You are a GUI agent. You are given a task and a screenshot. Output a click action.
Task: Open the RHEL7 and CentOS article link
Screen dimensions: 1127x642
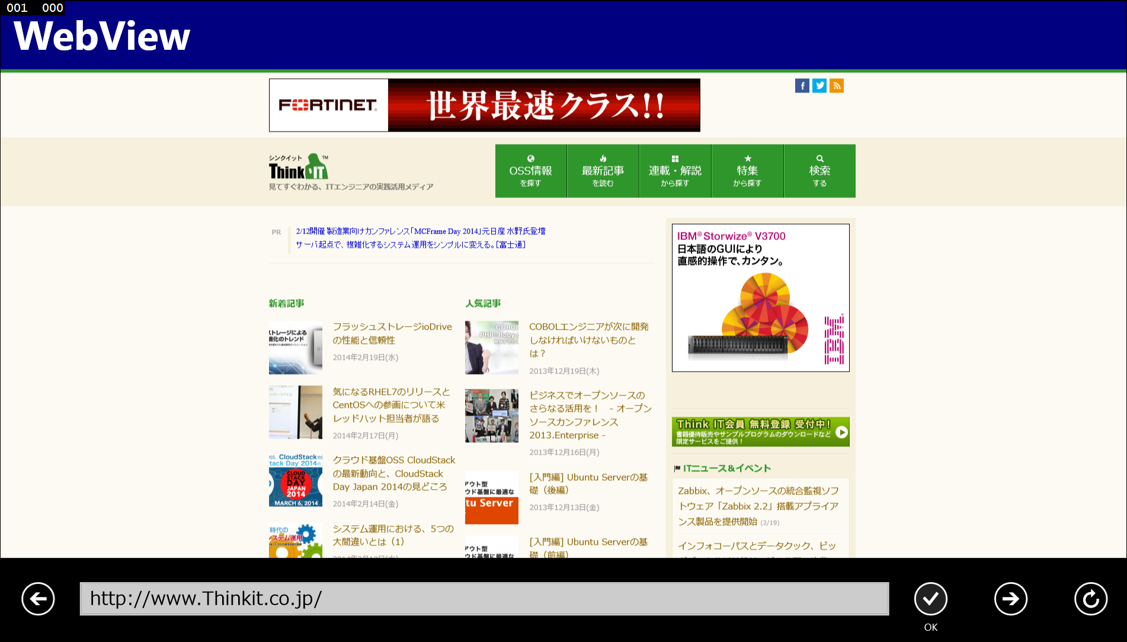tap(391, 405)
